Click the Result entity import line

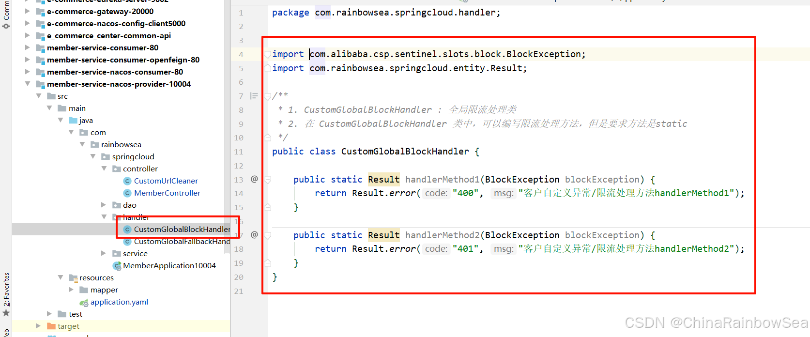[x=399, y=68]
